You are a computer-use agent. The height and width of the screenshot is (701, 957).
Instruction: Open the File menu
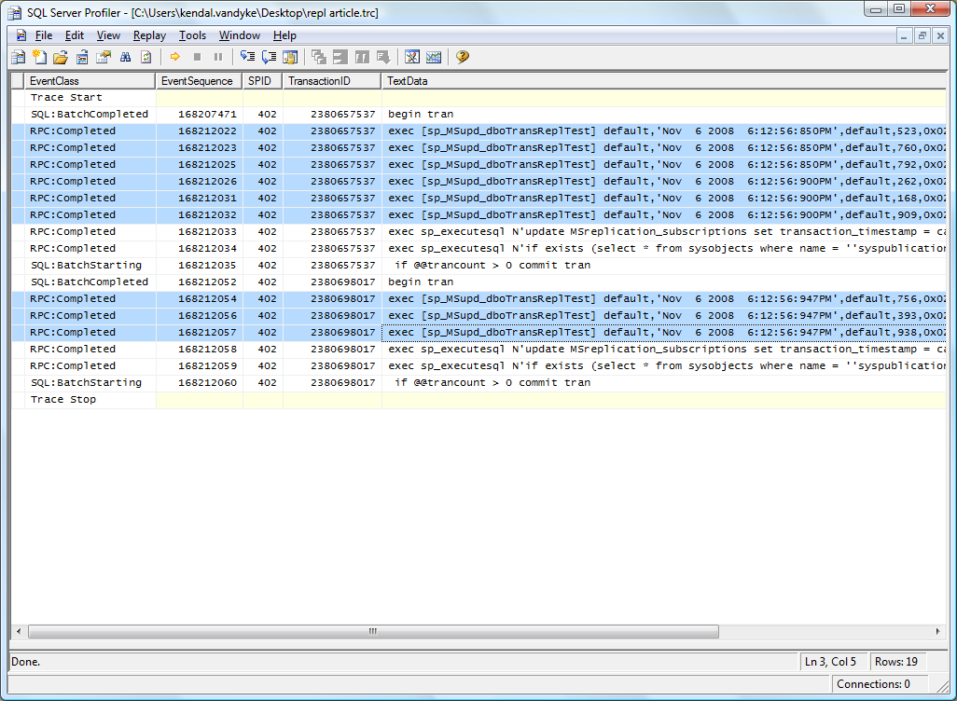[x=43, y=35]
